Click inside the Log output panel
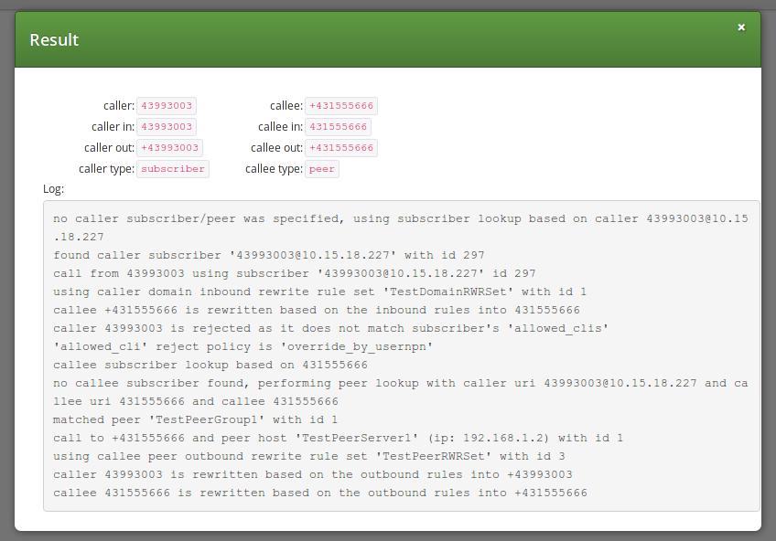The width and height of the screenshot is (776, 541). (x=403, y=356)
